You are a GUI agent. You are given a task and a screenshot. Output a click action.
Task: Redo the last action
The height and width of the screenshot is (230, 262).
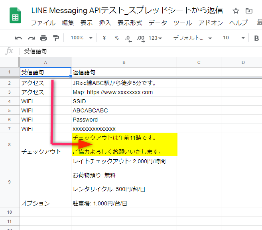(x=31, y=38)
